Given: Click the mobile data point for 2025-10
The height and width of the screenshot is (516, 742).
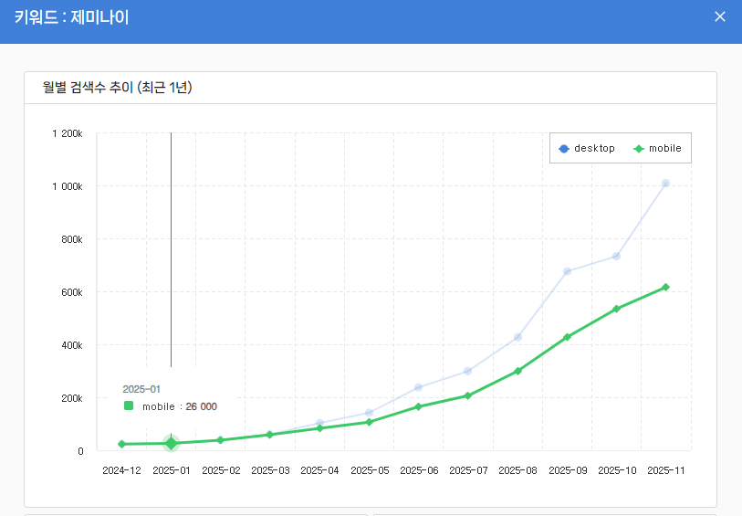Looking at the screenshot, I should tap(616, 309).
